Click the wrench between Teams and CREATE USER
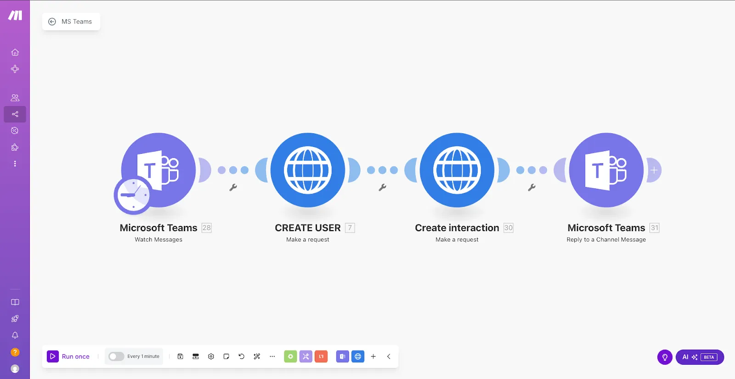 [233, 187]
